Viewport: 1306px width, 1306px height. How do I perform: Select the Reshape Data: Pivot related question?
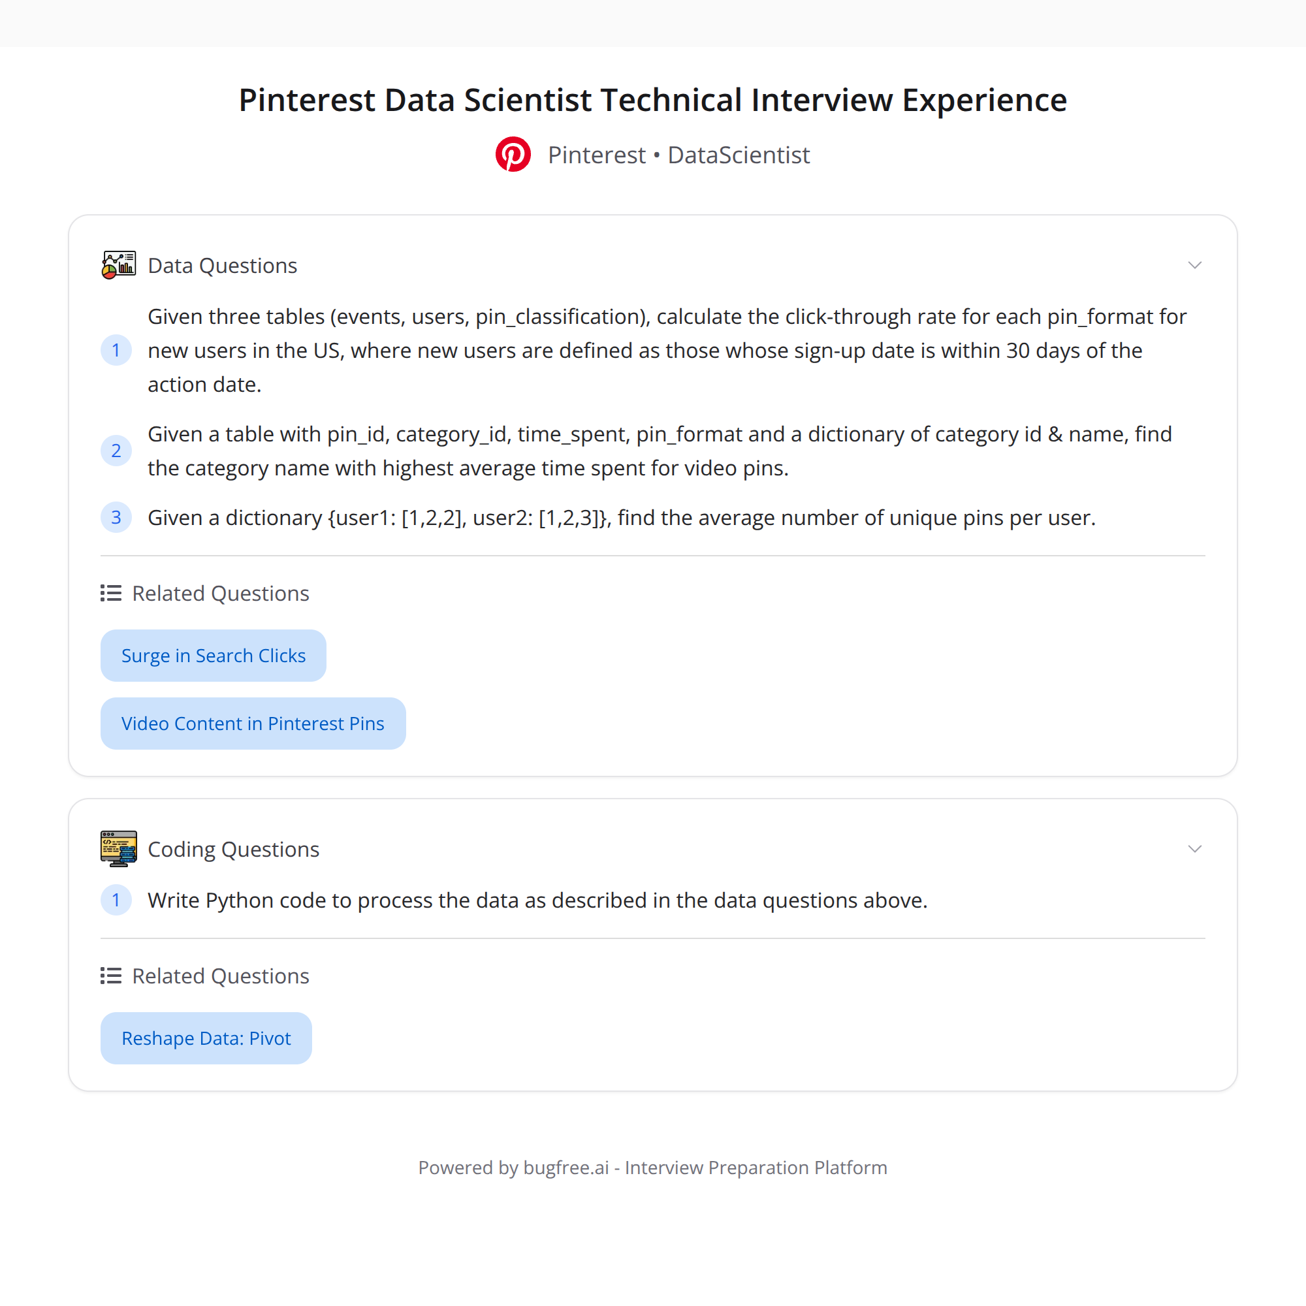pyautogui.click(x=206, y=1038)
